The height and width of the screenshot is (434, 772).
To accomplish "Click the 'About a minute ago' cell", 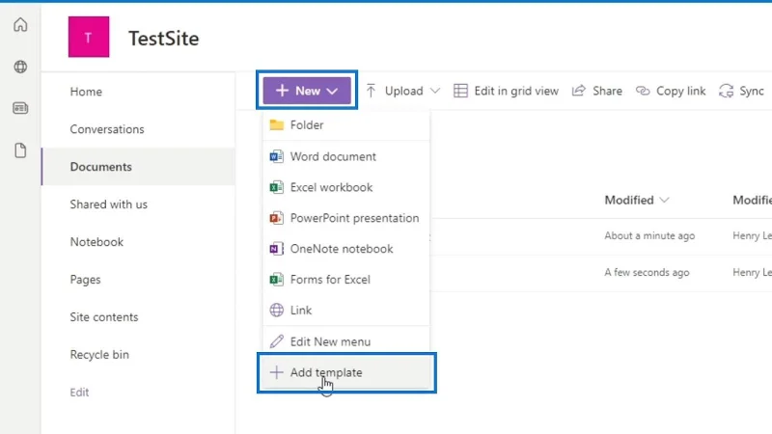I will (x=649, y=235).
